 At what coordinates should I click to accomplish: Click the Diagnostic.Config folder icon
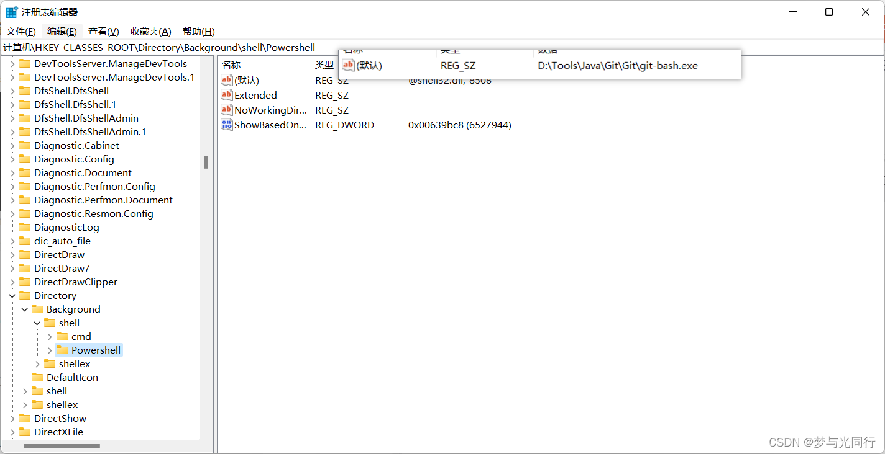pyautogui.click(x=25, y=159)
